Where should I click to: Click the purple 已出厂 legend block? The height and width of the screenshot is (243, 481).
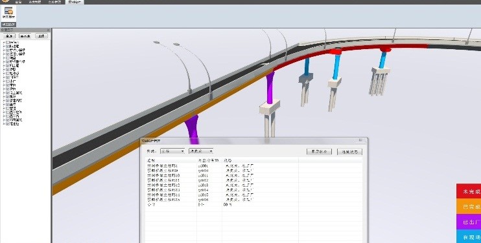tap(469, 222)
